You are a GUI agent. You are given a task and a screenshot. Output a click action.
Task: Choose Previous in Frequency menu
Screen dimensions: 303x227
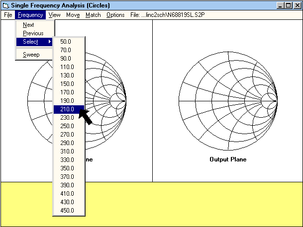pos(33,33)
